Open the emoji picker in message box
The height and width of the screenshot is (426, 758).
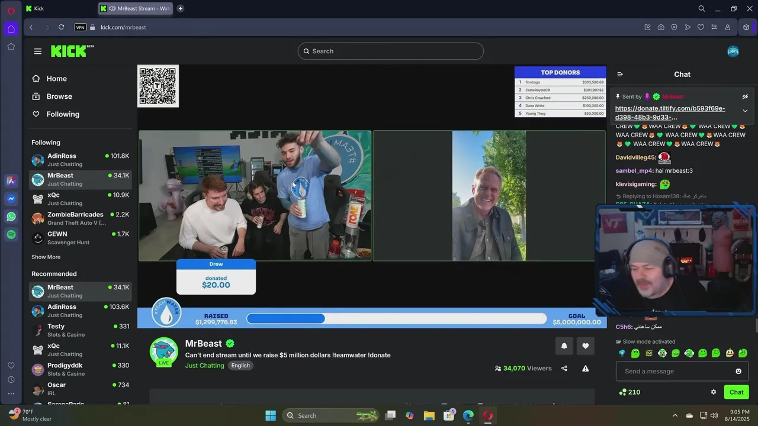pos(738,371)
